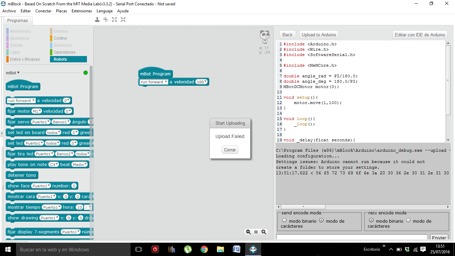Viewport: 455px width, 256px height.
Task: Close the Upload Failed dialog with Cerrar
Action: click(x=230, y=150)
